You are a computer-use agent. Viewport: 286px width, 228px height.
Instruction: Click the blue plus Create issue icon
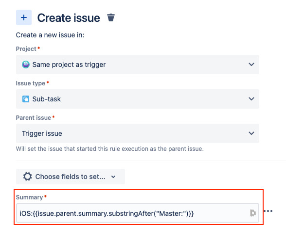point(24,17)
